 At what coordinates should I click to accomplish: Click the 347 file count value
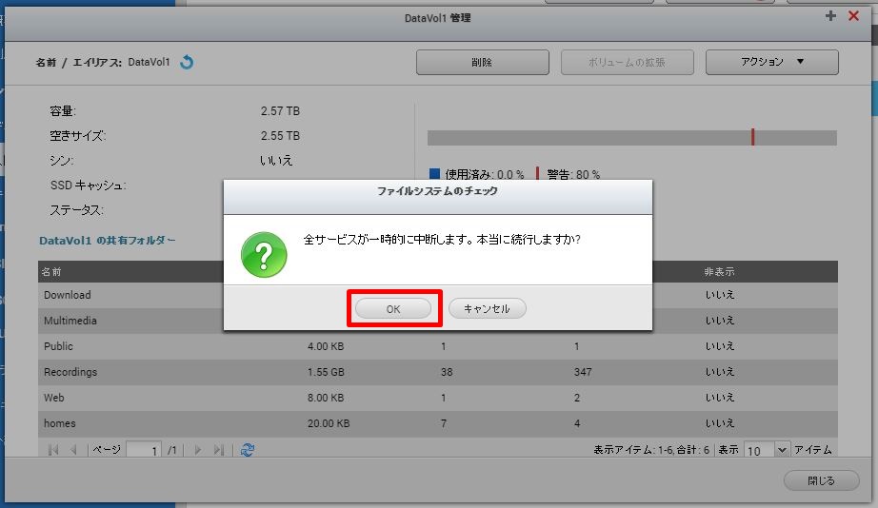[583, 372]
